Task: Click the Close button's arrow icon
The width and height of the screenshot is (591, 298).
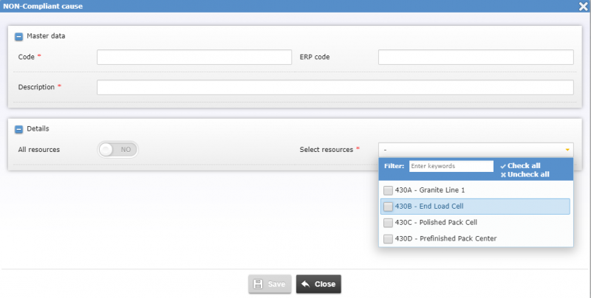Action: [x=306, y=284]
